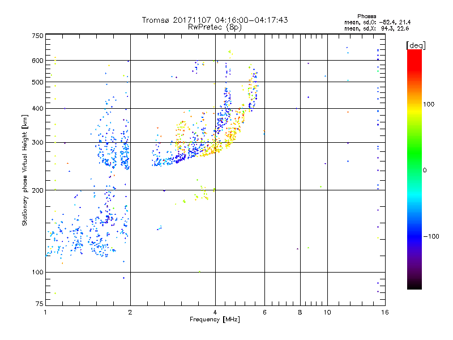453x340 pixels.
Task: Click the y-axis tick label '100'
Action: coord(37,273)
